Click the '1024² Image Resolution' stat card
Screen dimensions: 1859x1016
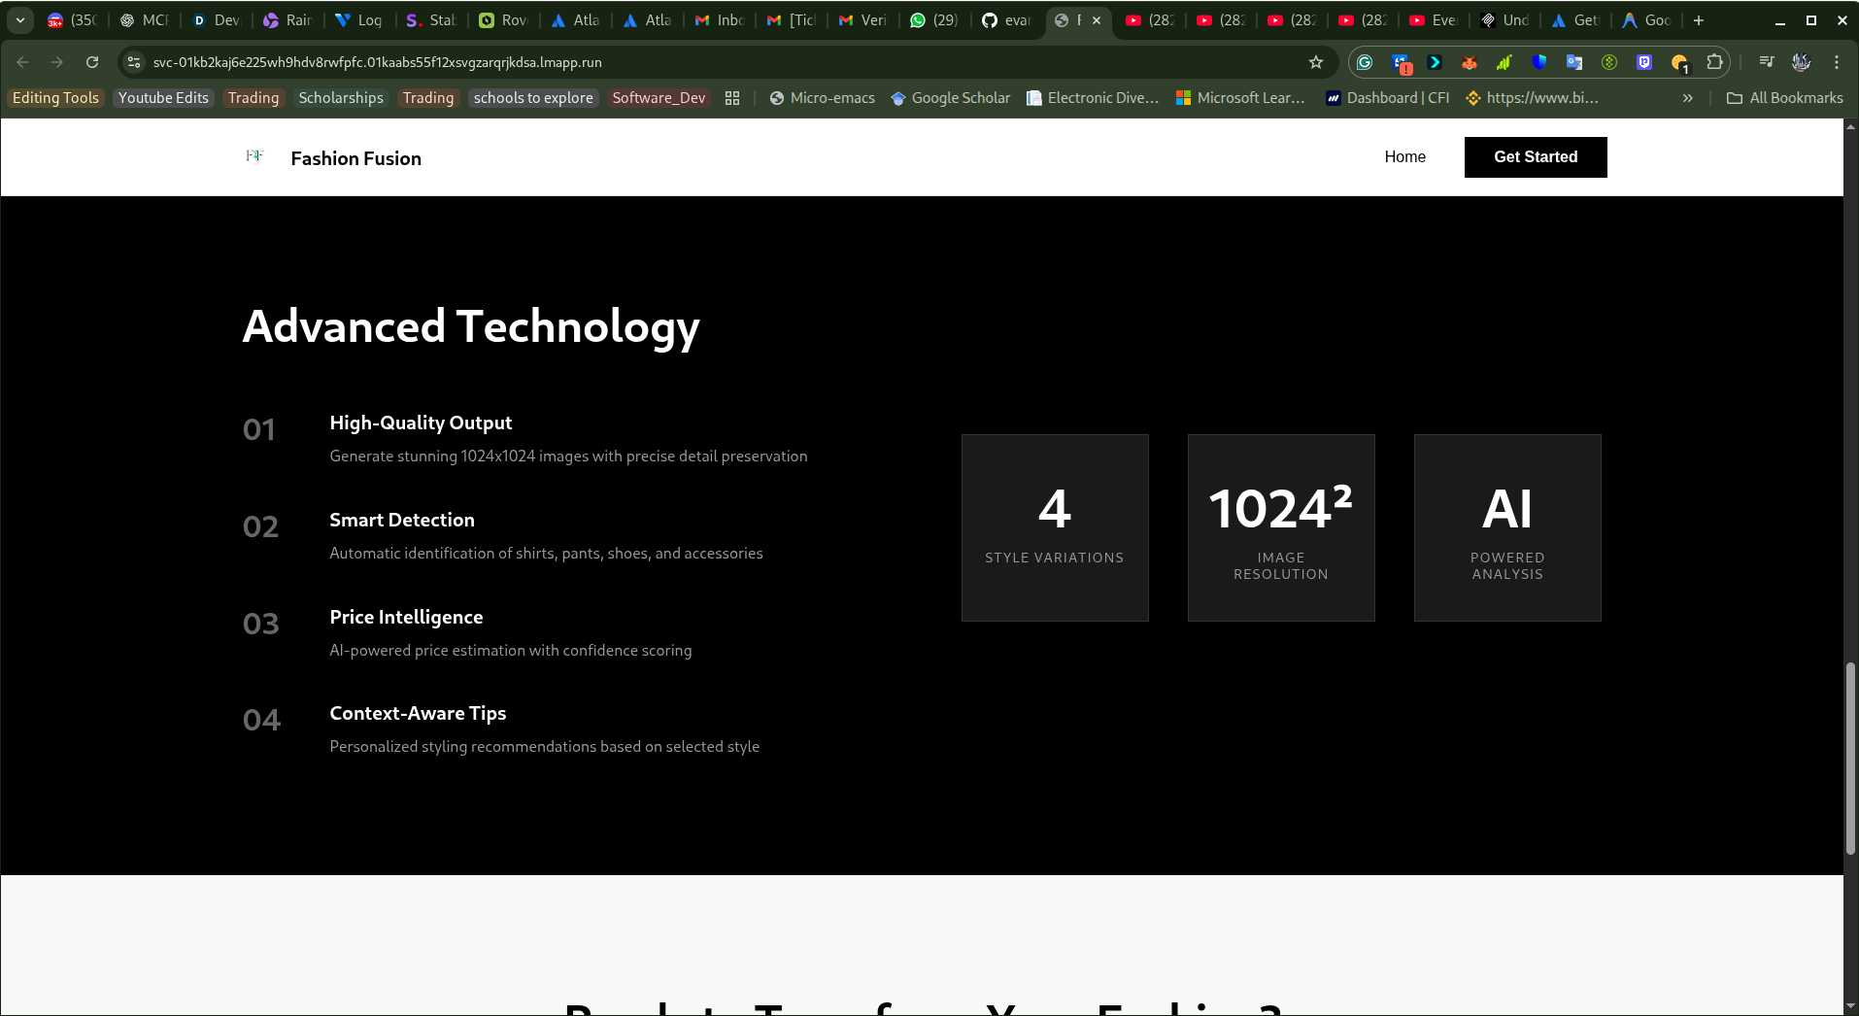point(1281,527)
